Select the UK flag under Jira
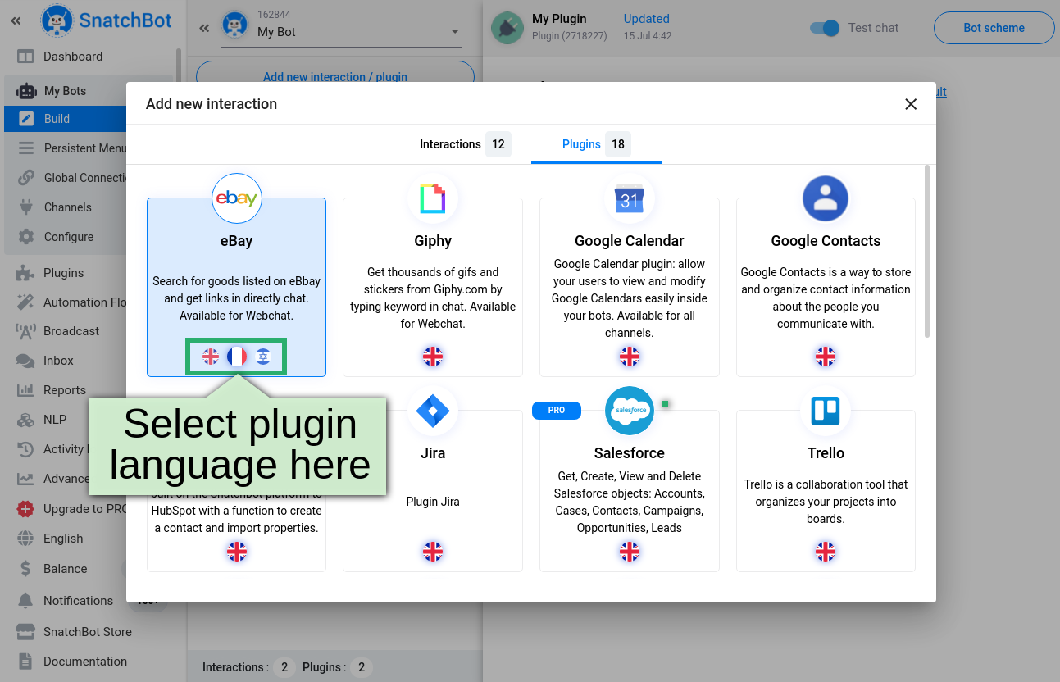 point(433,552)
